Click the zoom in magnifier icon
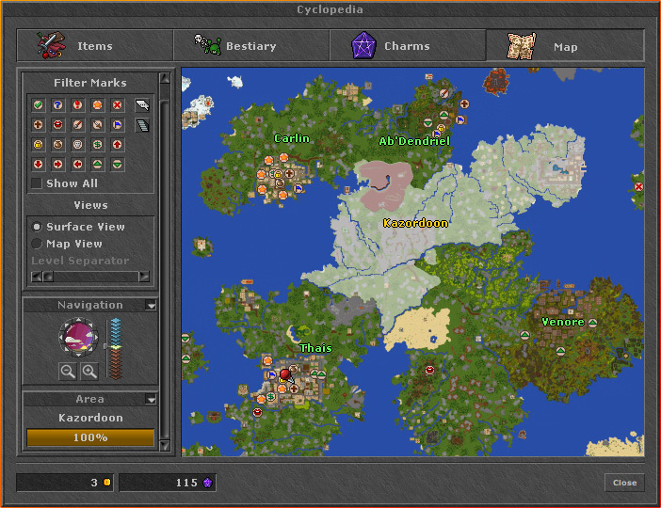 click(89, 372)
